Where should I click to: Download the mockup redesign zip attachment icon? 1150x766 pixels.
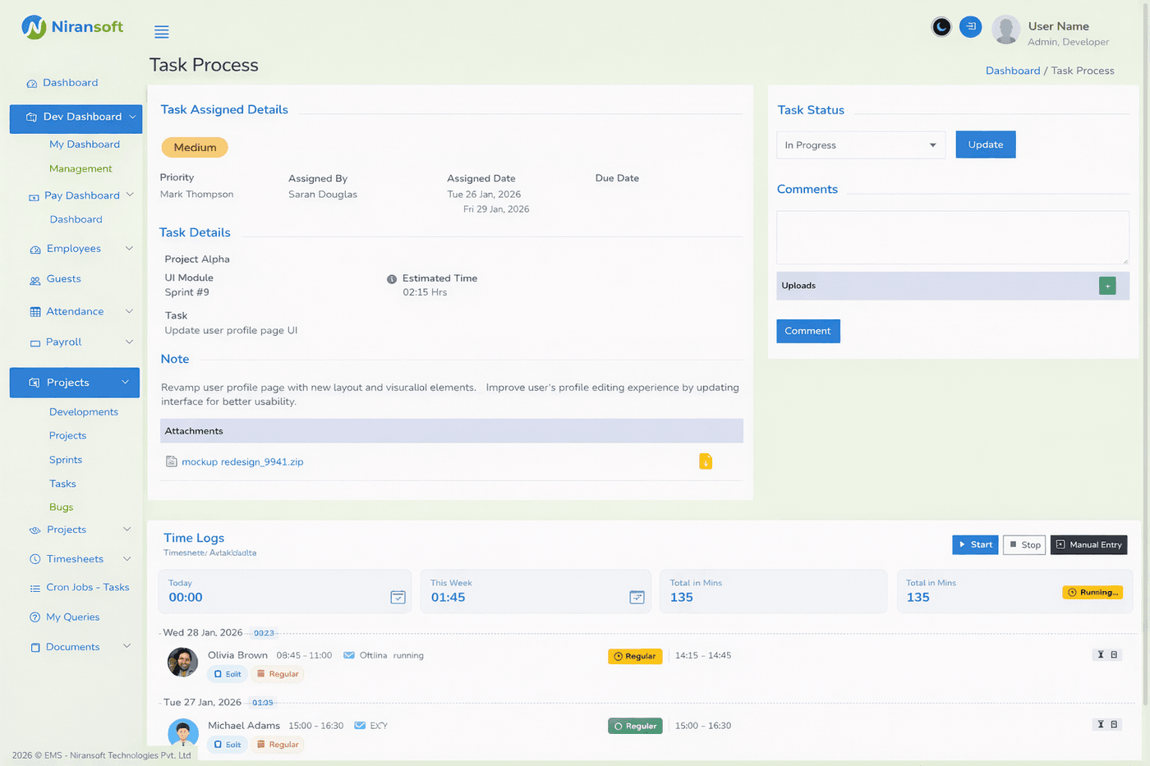[x=706, y=461]
